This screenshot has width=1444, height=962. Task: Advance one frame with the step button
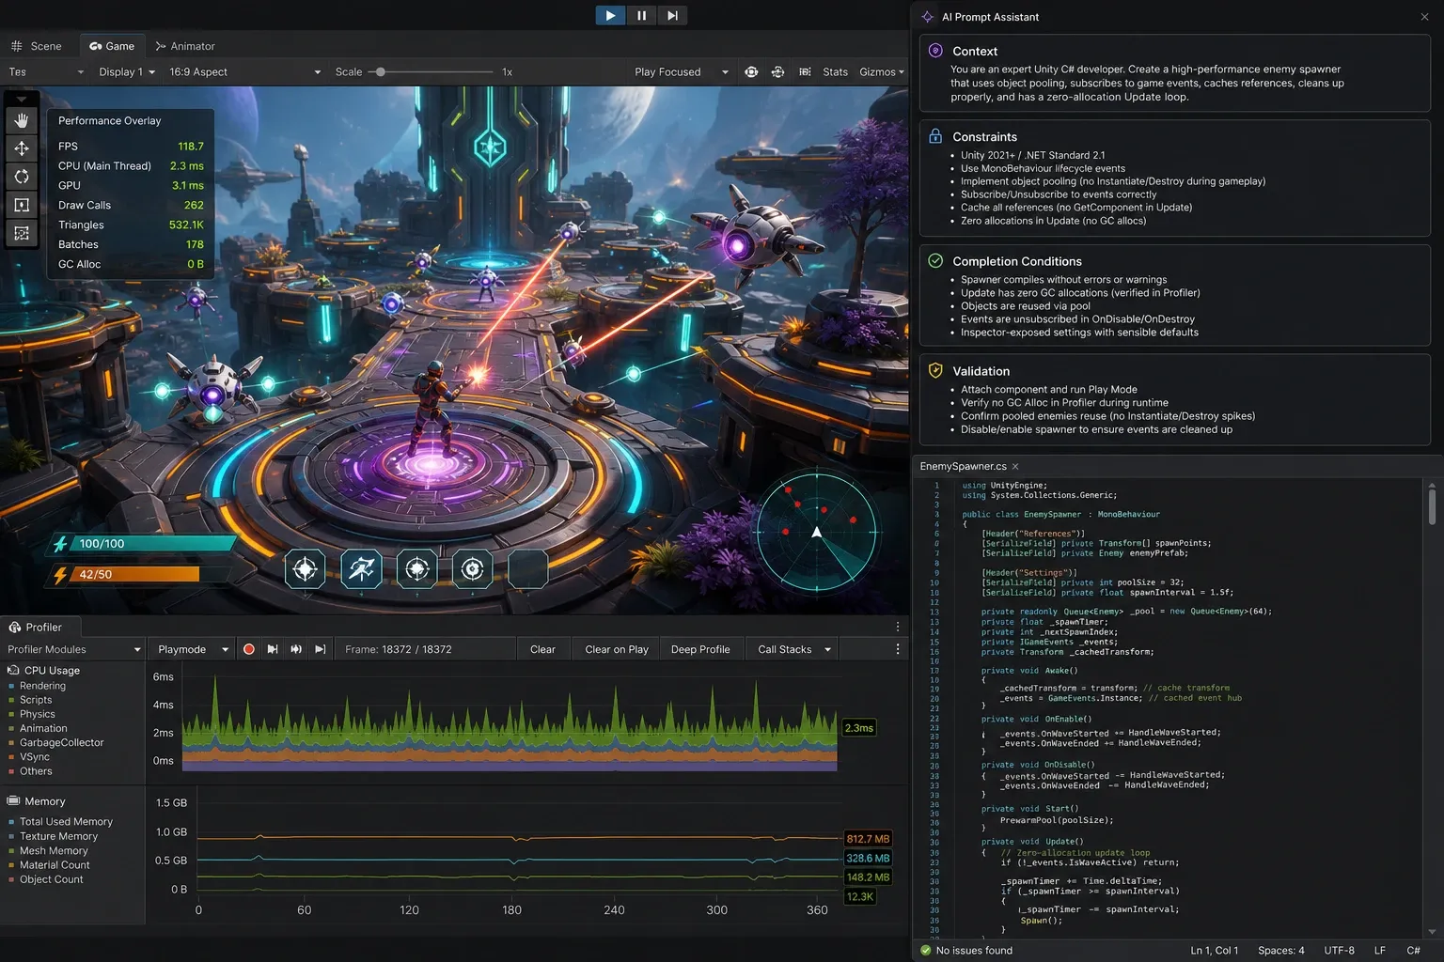click(672, 15)
